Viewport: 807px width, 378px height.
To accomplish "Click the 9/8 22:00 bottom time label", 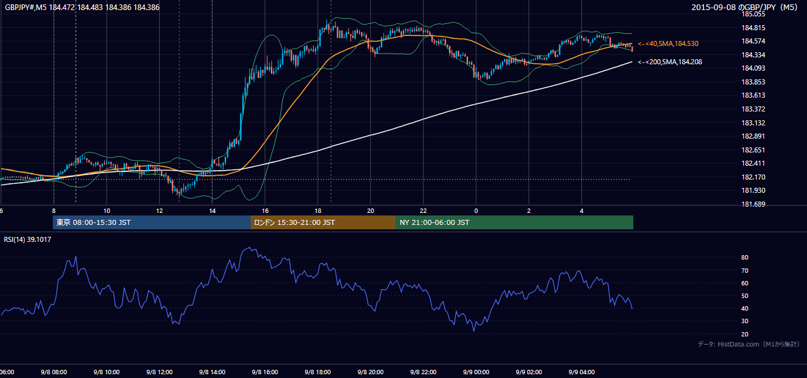I will (423, 372).
